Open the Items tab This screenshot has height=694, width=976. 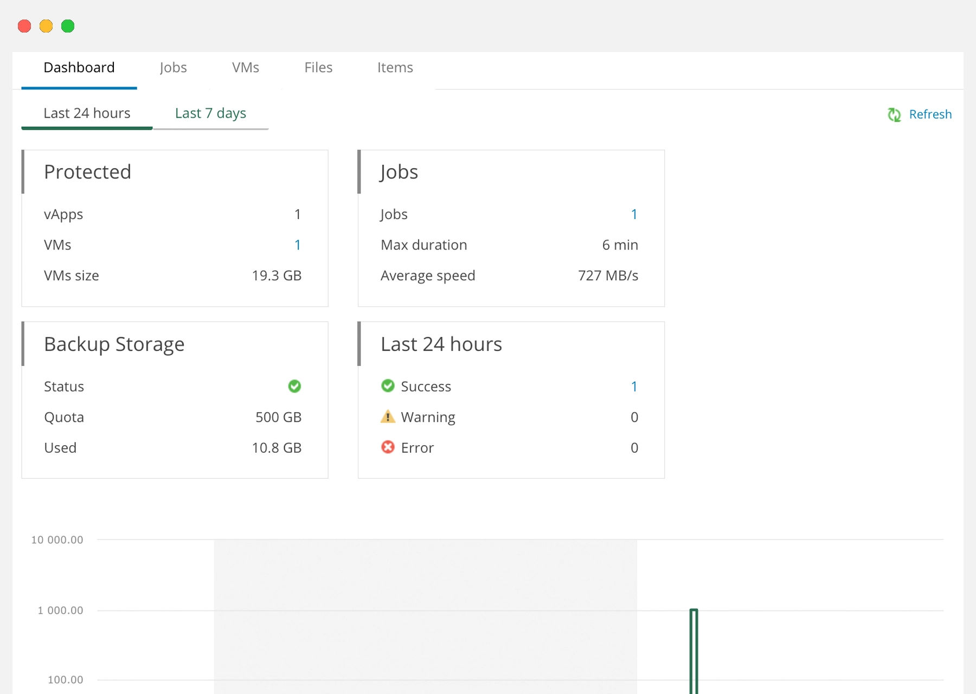[x=395, y=67]
